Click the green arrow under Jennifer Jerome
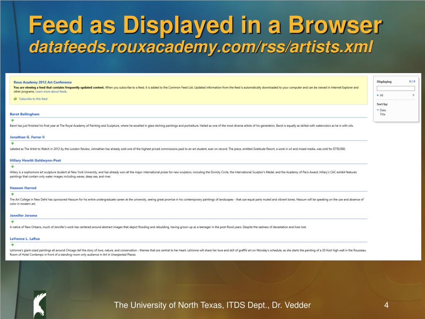Screen dimensions: 425x319 pyautogui.click(x=12, y=222)
